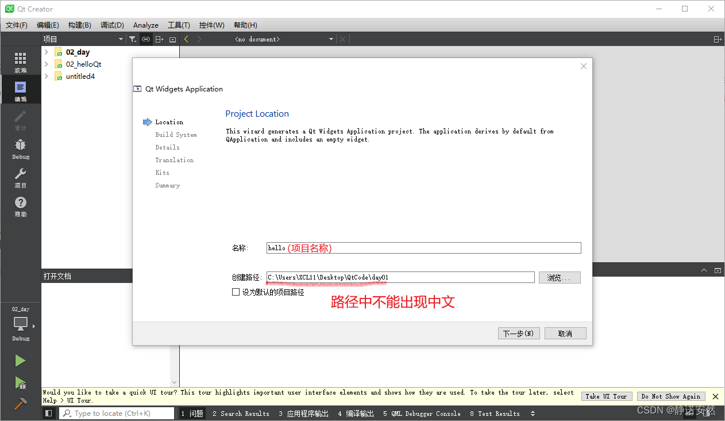Screen dimensions: 725x421
Task: Show the 4 编译输出 pane
Action: [356, 414]
